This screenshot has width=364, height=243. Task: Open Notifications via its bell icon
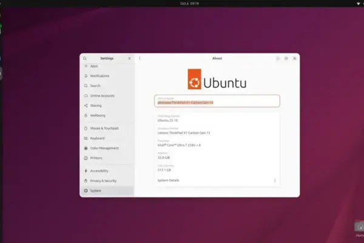[x=86, y=76]
